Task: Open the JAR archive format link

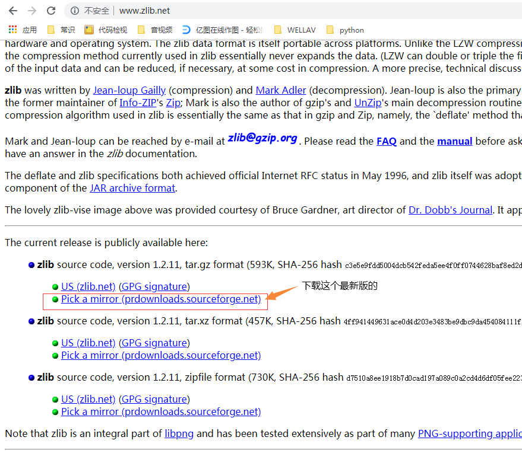Action: pyautogui.click(x=132, y=188)
